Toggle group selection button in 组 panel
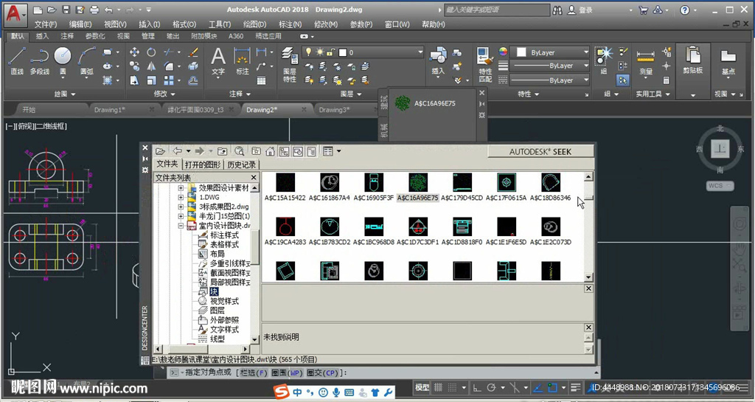The height and width of the screenshot is (402, 755). [623, 80]
